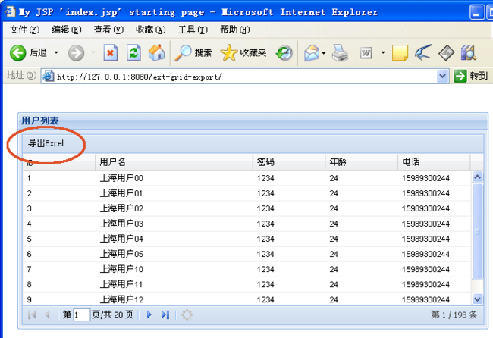Image resolution: width=493 pixels, height=338 pixels.
Task: Open the 收藏(A) menu
Action: coord(151,30)
